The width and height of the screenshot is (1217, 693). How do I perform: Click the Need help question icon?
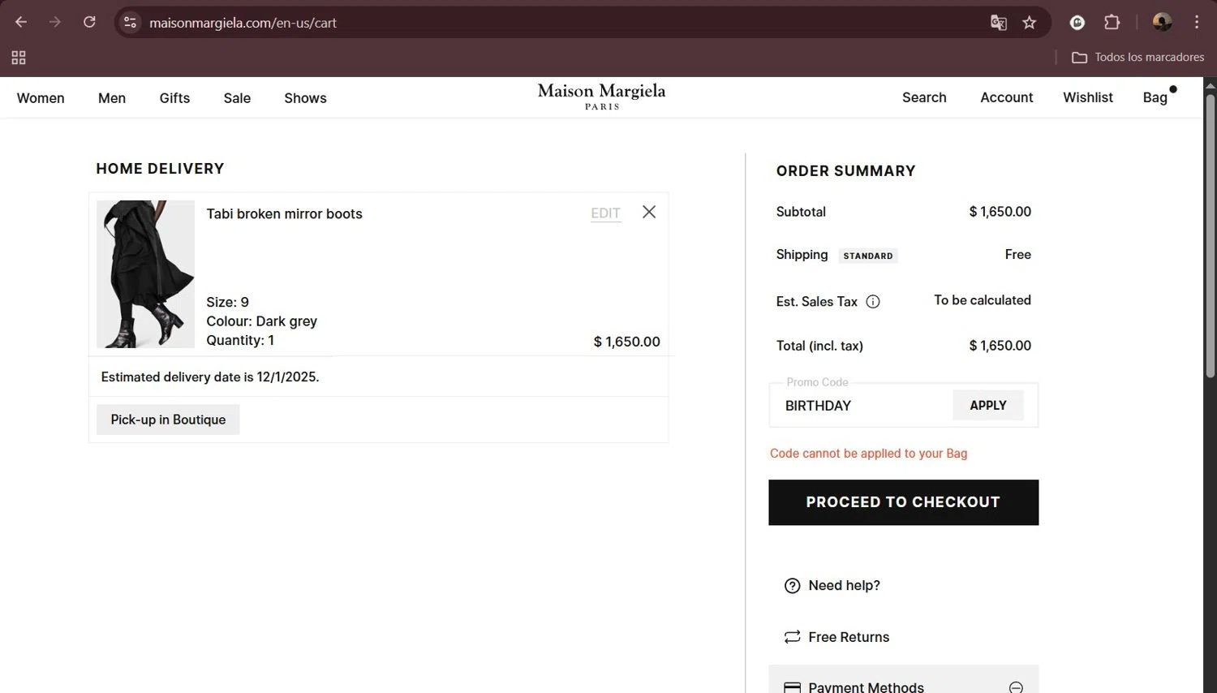[x=793, y=586]
